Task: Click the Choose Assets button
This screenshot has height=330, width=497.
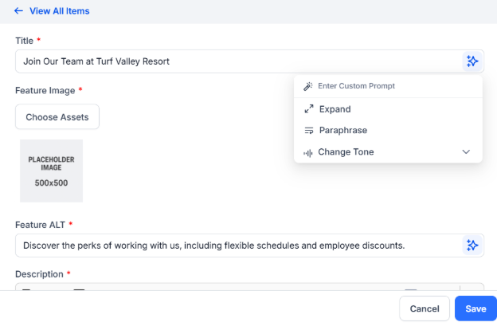Action: (x=57, y=116)
